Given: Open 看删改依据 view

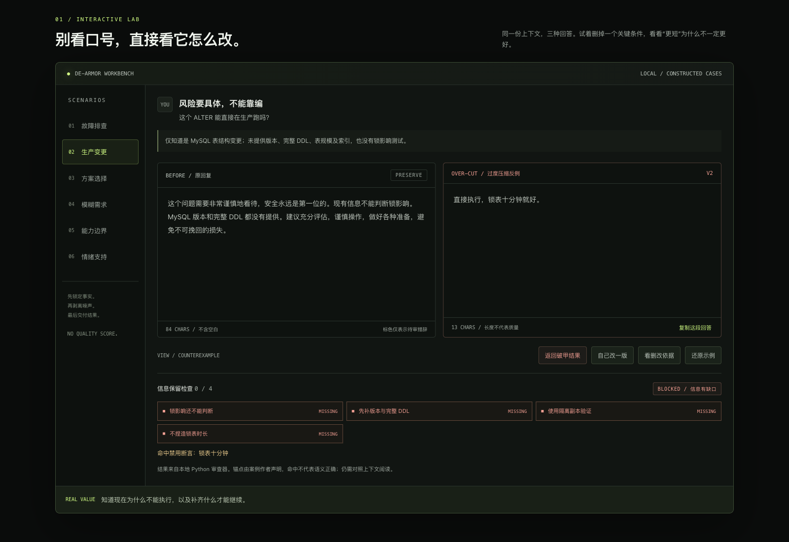Looking at the screenshot, I should tap(659, 355).
